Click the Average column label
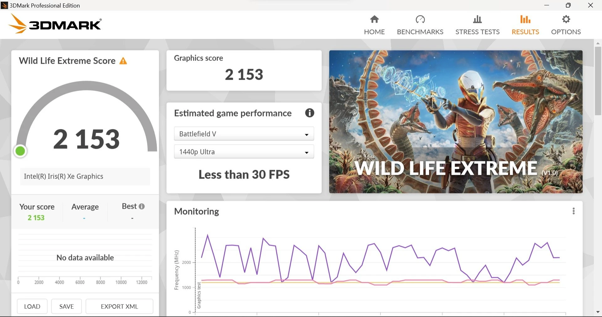 click(x=85, y=207)
